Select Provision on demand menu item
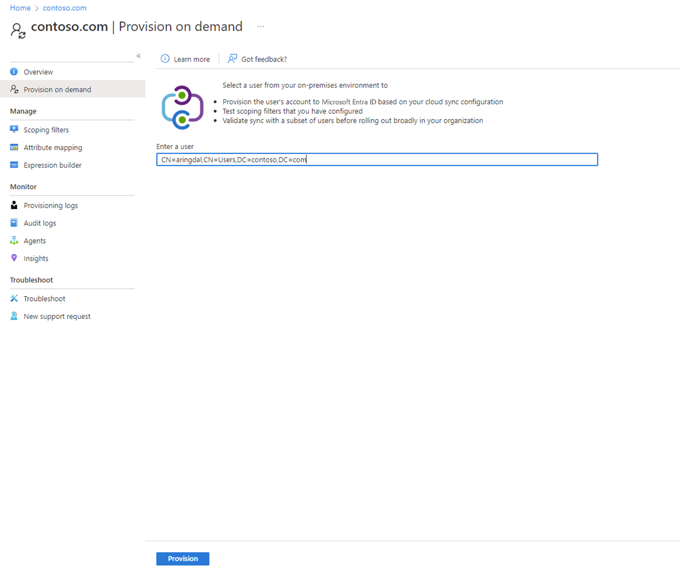Image resolution: width=680 pixels, height=571 pixels. click(73, 90)
